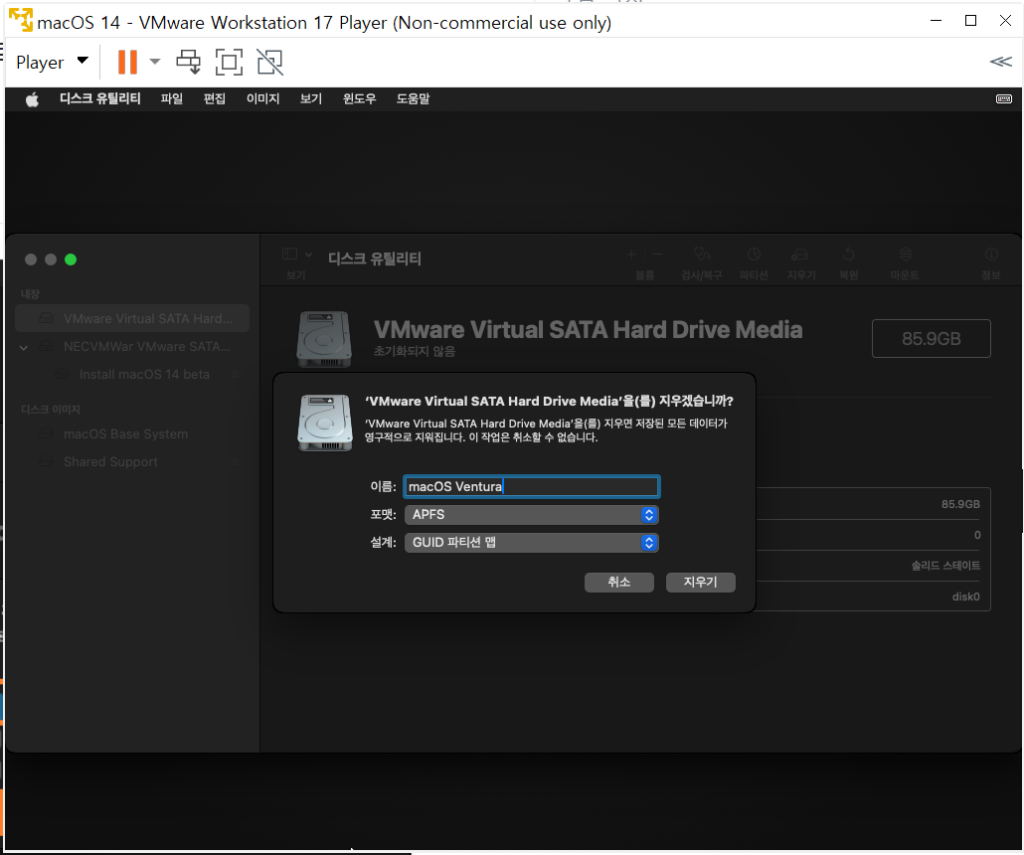Image resolution: width=1024 pixels, height=855 pixels.
Task: Open the 설계 GUID 파티션 맵 scheme dropdown
Action: (x=531, y=543)
